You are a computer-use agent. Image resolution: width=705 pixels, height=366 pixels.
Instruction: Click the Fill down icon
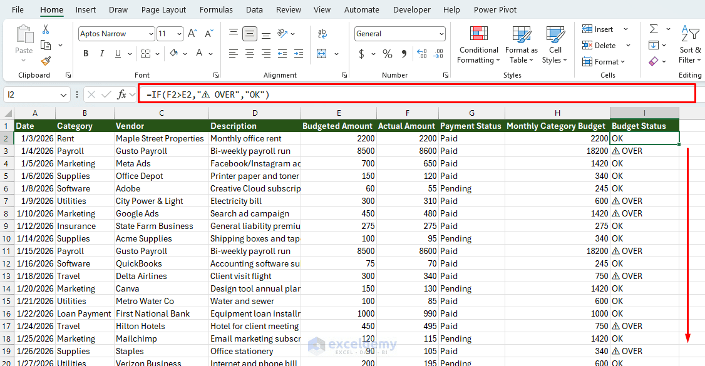654,45
